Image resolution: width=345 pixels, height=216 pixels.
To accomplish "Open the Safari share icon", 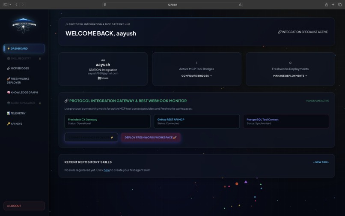I will [327, 5].
